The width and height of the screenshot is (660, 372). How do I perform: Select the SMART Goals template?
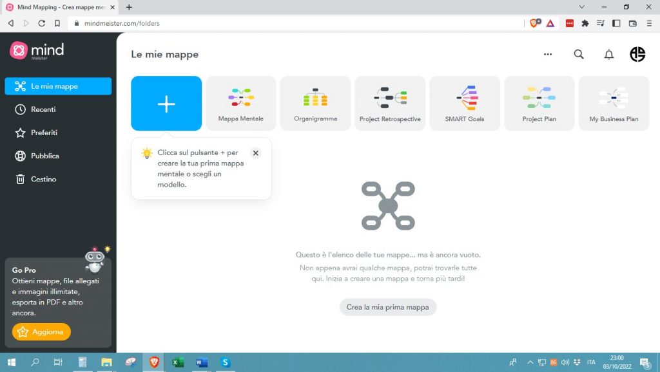pyautogui.click(x=465, y=104)
